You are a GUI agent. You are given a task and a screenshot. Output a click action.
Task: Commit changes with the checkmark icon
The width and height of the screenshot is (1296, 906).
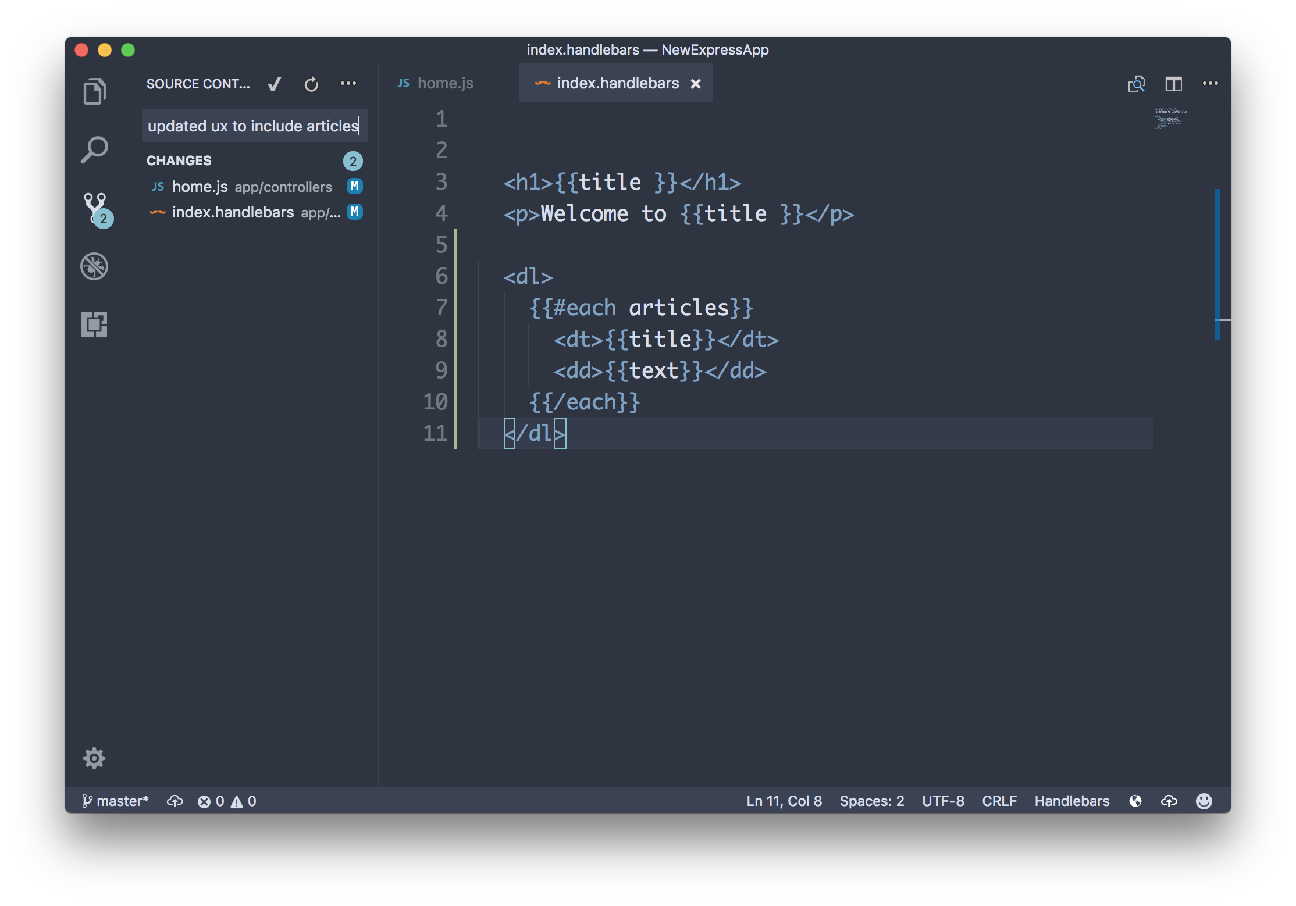click(275, 84)
